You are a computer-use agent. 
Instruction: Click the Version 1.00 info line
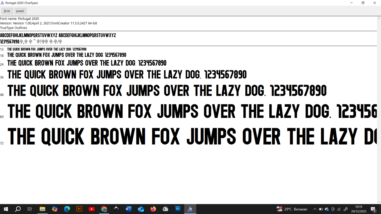49,23
